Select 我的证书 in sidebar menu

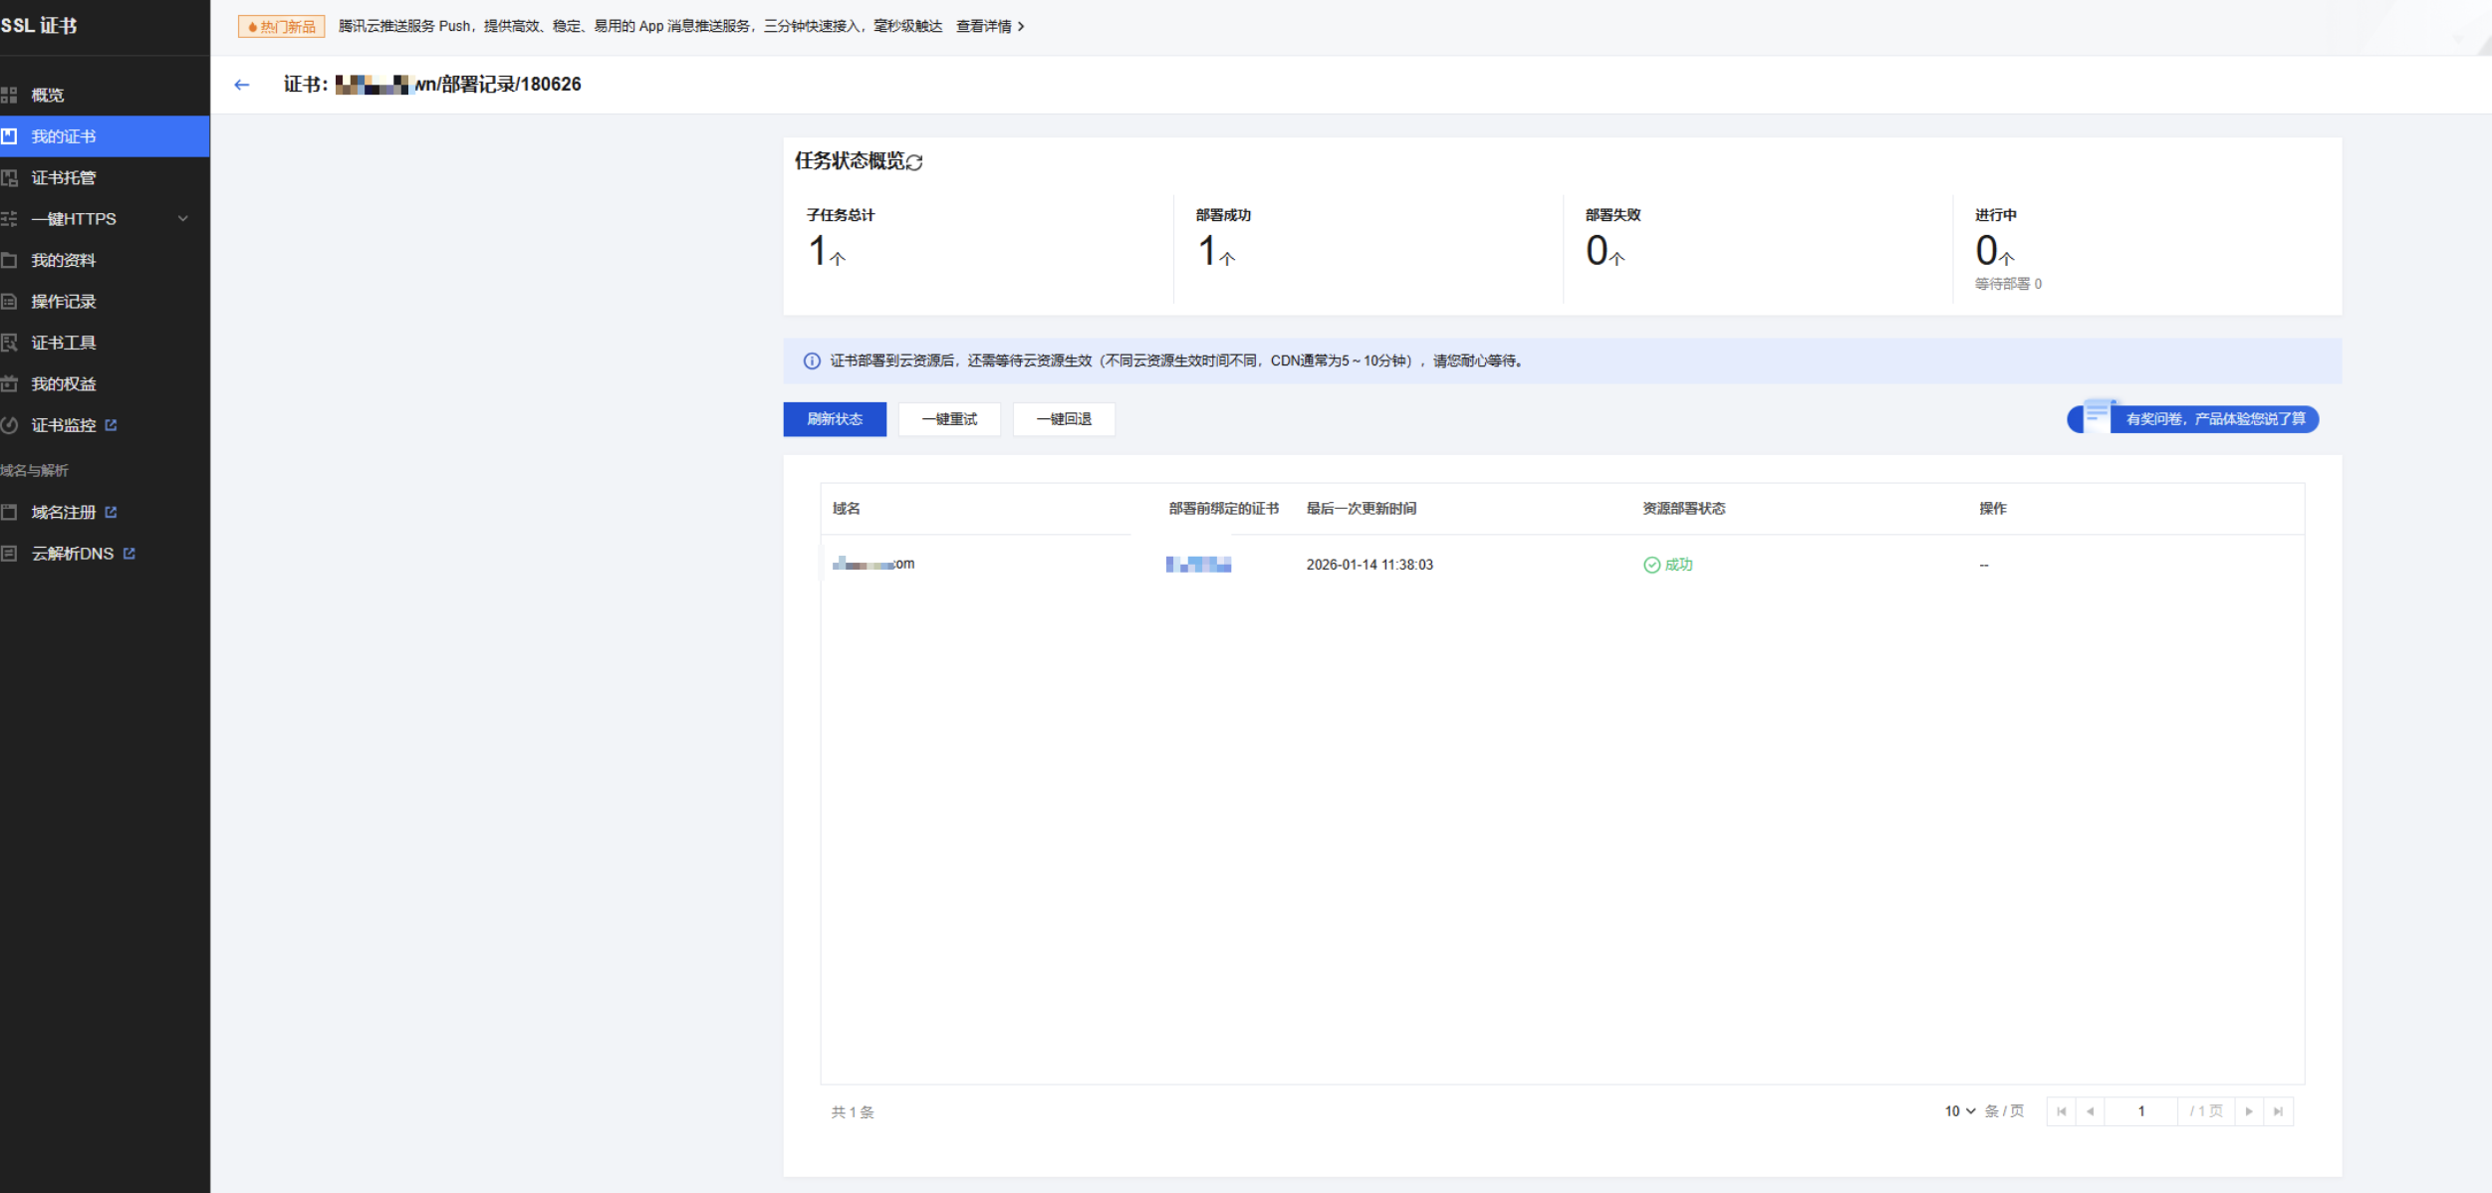pyautogui.click(x=64, y=136)
